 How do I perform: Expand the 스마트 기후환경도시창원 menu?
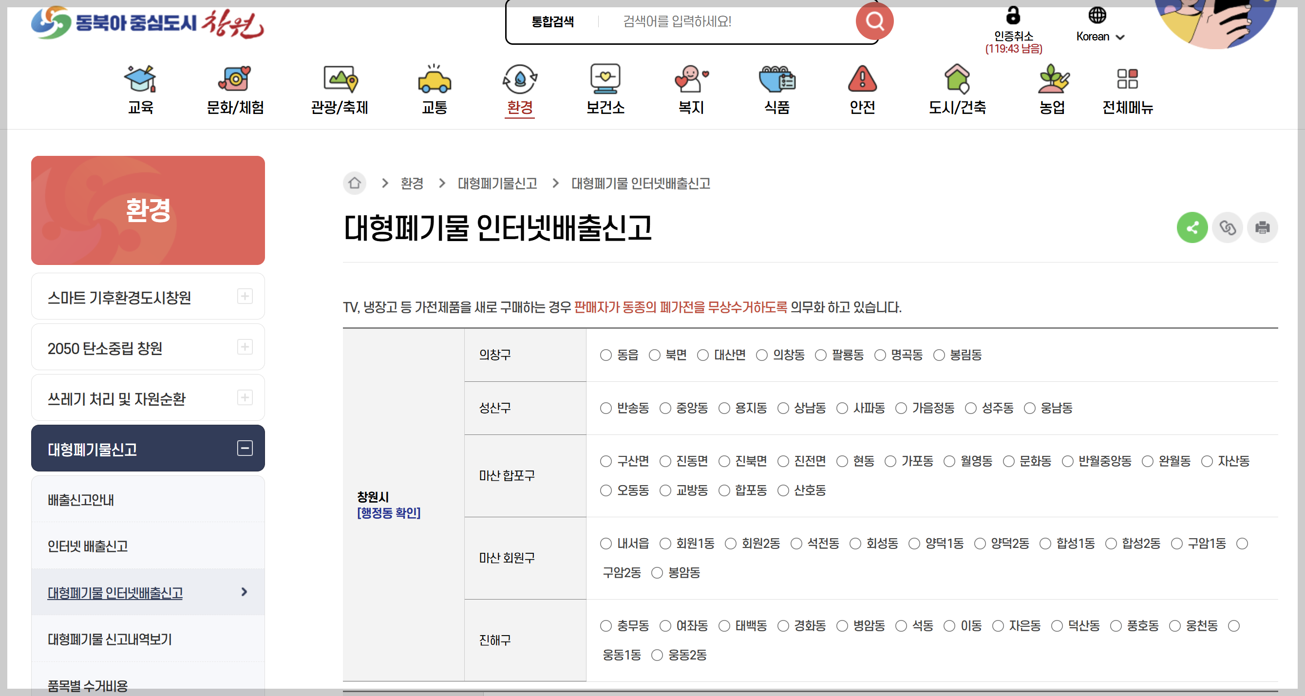tap(246, 297)
